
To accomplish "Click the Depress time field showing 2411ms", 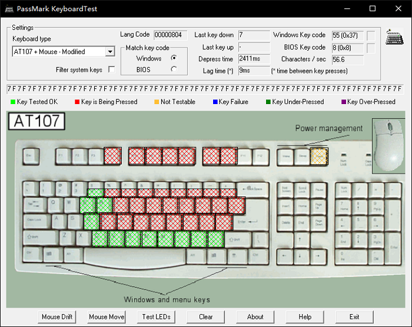I will pyautogui.click(x=254, y=59).
